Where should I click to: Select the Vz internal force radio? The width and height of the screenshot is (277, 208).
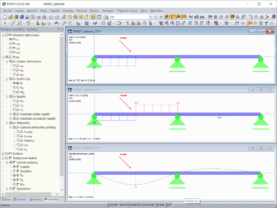click(15, 88)
